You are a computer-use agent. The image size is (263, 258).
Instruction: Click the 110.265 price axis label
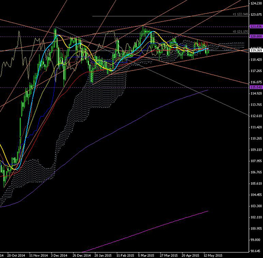256,138
